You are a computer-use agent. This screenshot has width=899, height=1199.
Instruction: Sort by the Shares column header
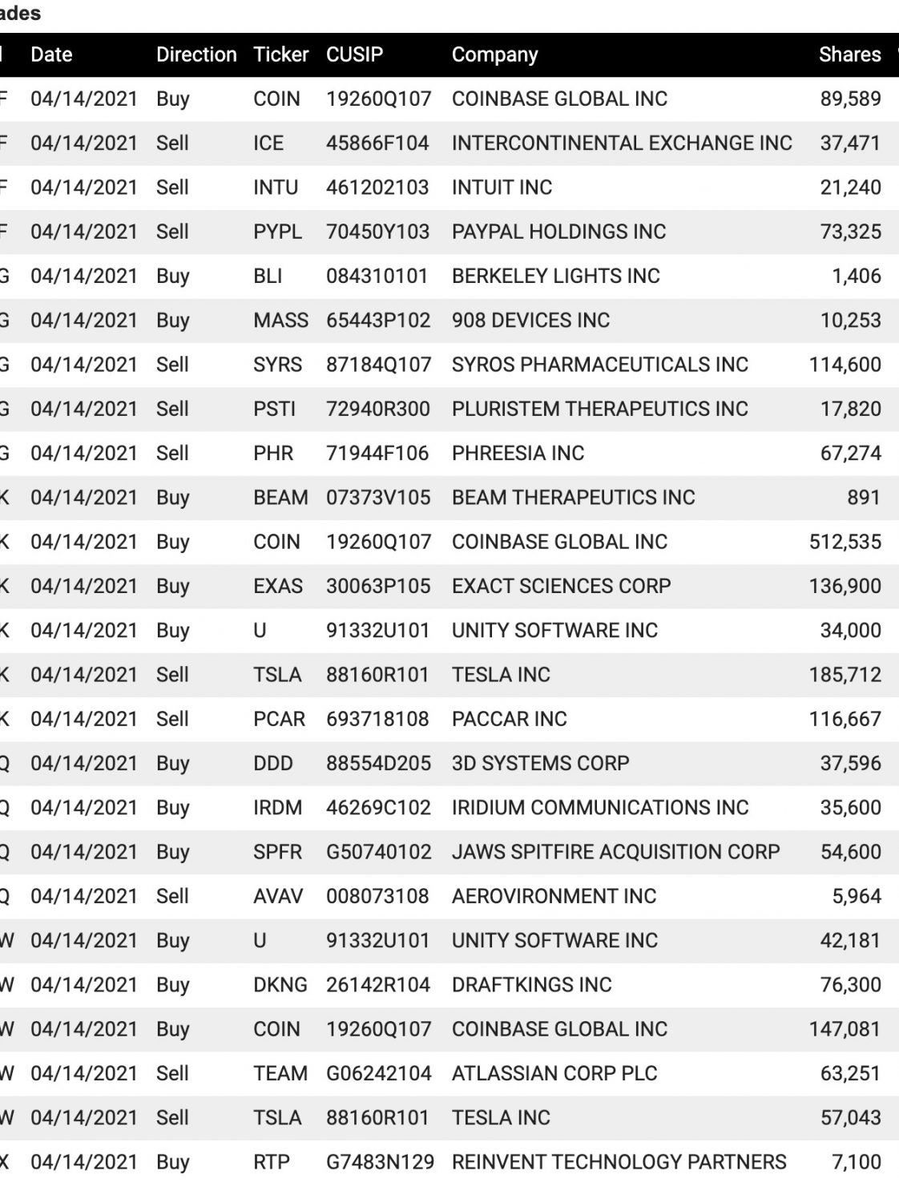point(849,54)
